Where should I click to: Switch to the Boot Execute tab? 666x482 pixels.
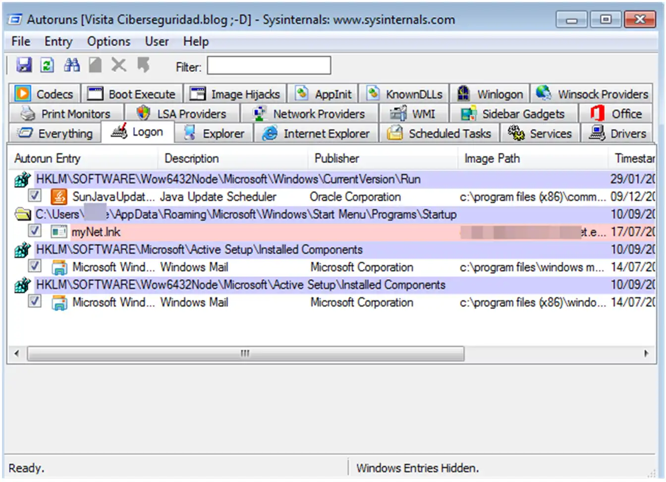pyautogui.click(x=132, y=94)
